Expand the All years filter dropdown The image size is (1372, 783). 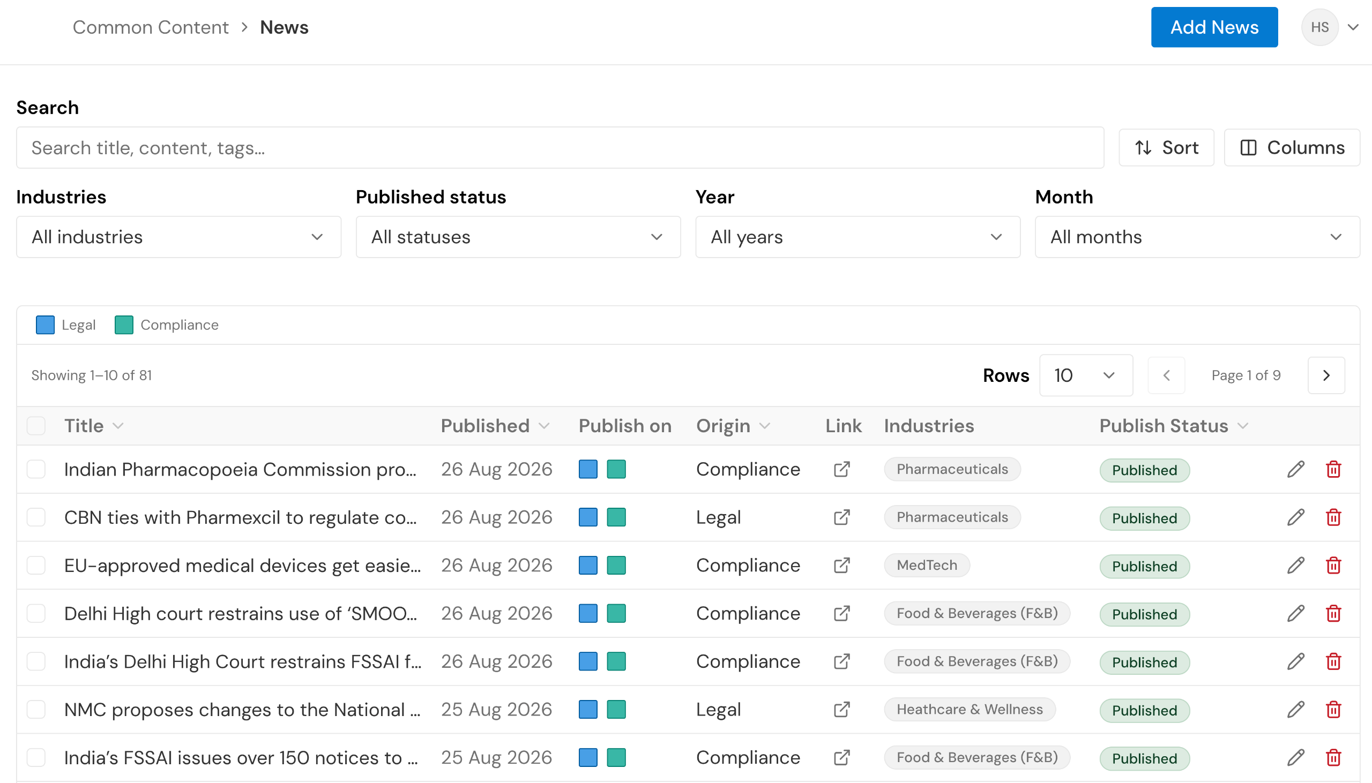click(857, 237)
